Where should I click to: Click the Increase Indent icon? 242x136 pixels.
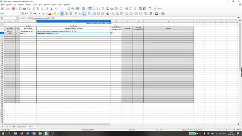pyautogui.click(x=136, y=14)
